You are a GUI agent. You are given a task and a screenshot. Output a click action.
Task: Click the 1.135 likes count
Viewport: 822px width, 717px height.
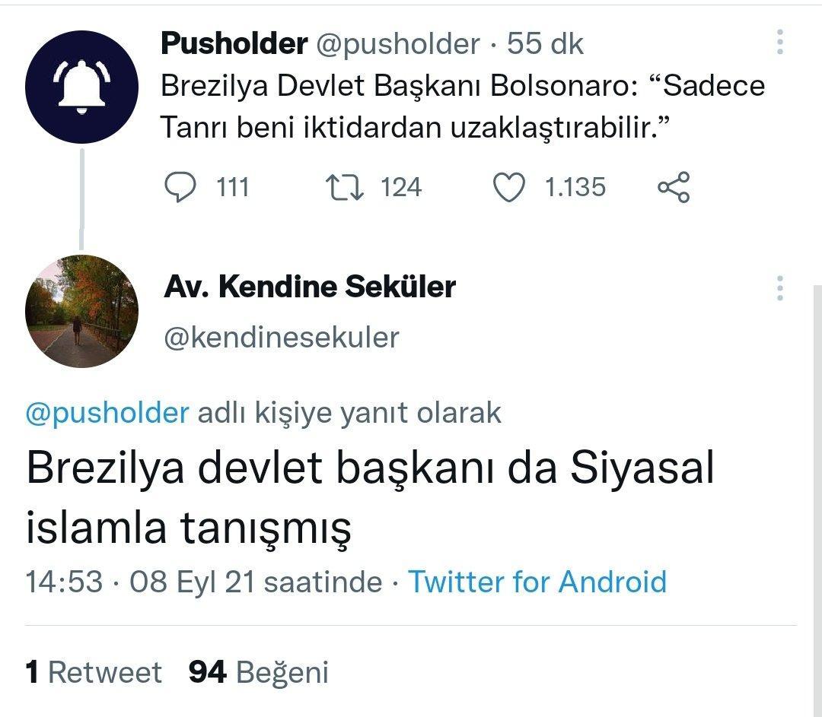tap(575, 187)
